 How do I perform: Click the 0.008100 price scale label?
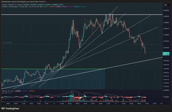(166, 16)
